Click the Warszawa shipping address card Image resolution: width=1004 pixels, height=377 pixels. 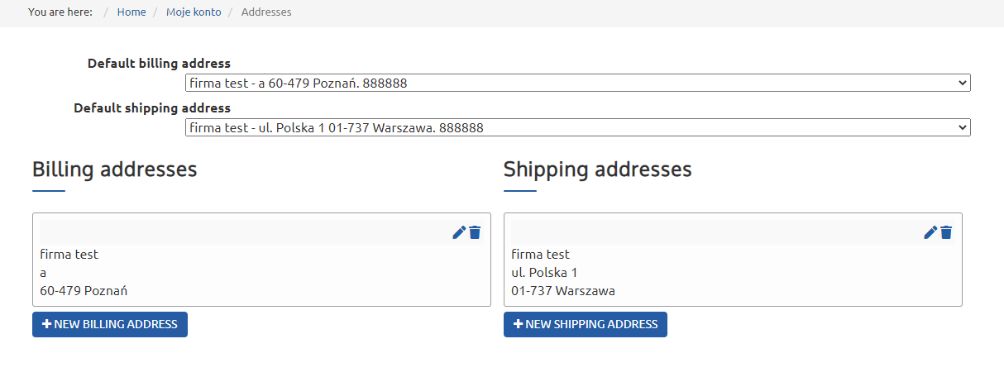click(732, 273)
